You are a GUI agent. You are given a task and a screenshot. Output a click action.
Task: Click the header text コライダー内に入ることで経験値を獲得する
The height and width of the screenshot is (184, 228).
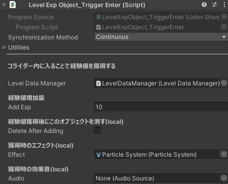click(x=62, y=66)
